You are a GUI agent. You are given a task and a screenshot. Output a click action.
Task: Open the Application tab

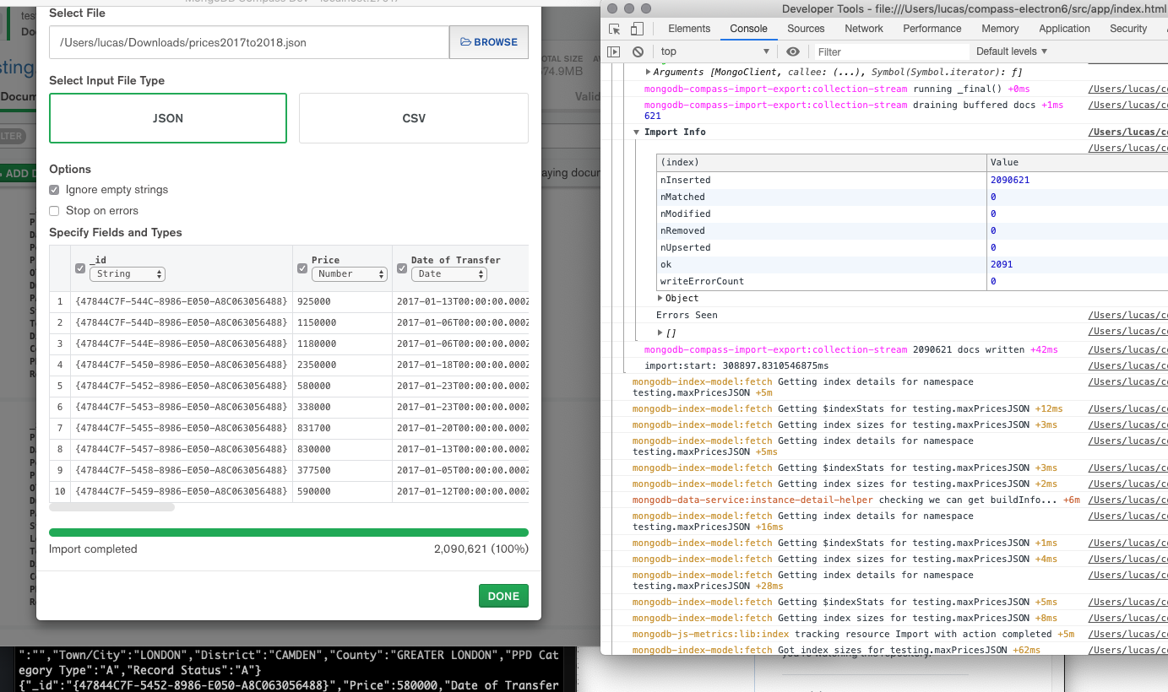tap(1064, 29)
